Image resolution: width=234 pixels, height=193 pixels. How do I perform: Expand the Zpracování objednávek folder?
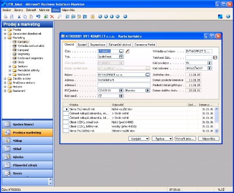pos(5,34)
